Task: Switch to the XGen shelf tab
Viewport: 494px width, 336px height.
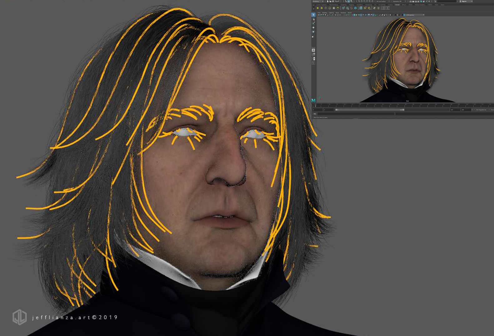Action: click(437, 5)
